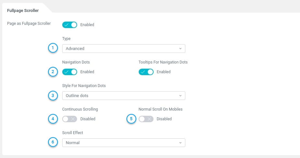Click the numbered badge 6 beside Scroll Effect
This screenshot has height=158, width=300.
point(53,143)
